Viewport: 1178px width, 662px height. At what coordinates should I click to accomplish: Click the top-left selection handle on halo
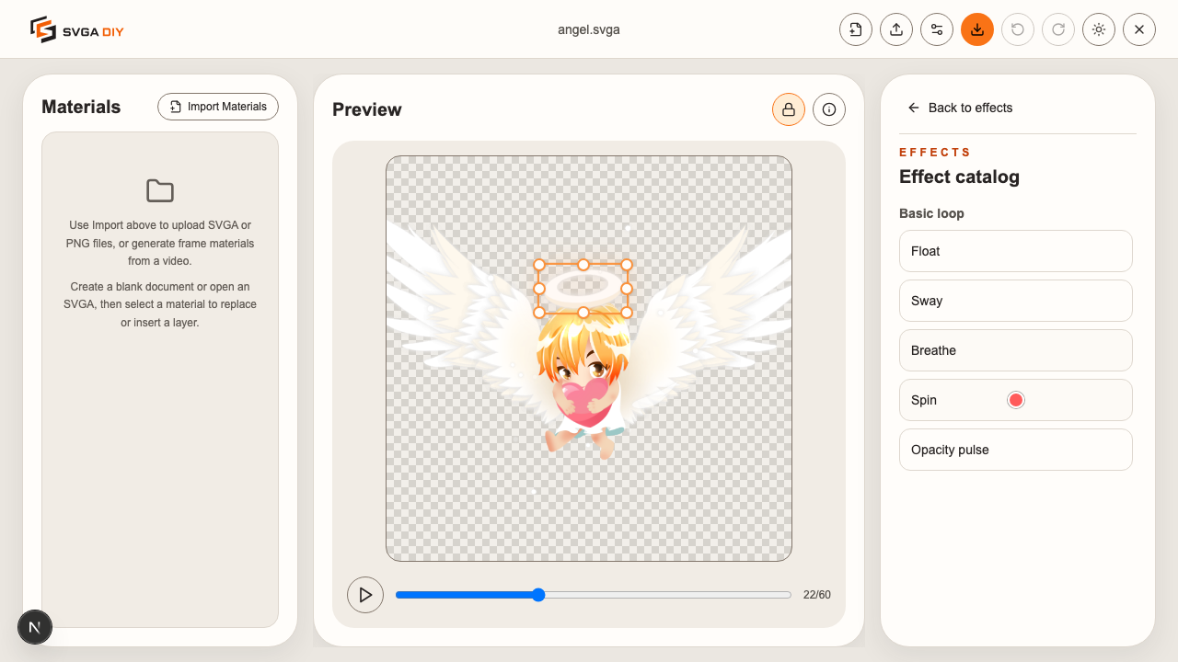[x=539, y=265]
